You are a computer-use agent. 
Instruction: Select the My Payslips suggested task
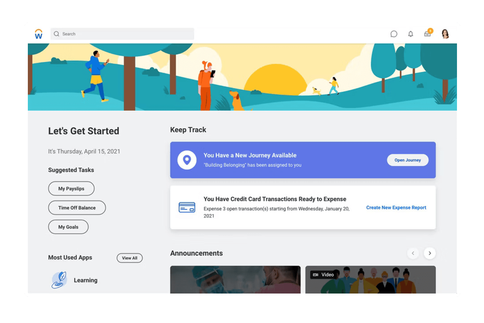[71, 189]
